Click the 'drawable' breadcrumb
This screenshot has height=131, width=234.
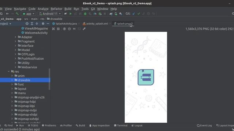coord(54,19)
